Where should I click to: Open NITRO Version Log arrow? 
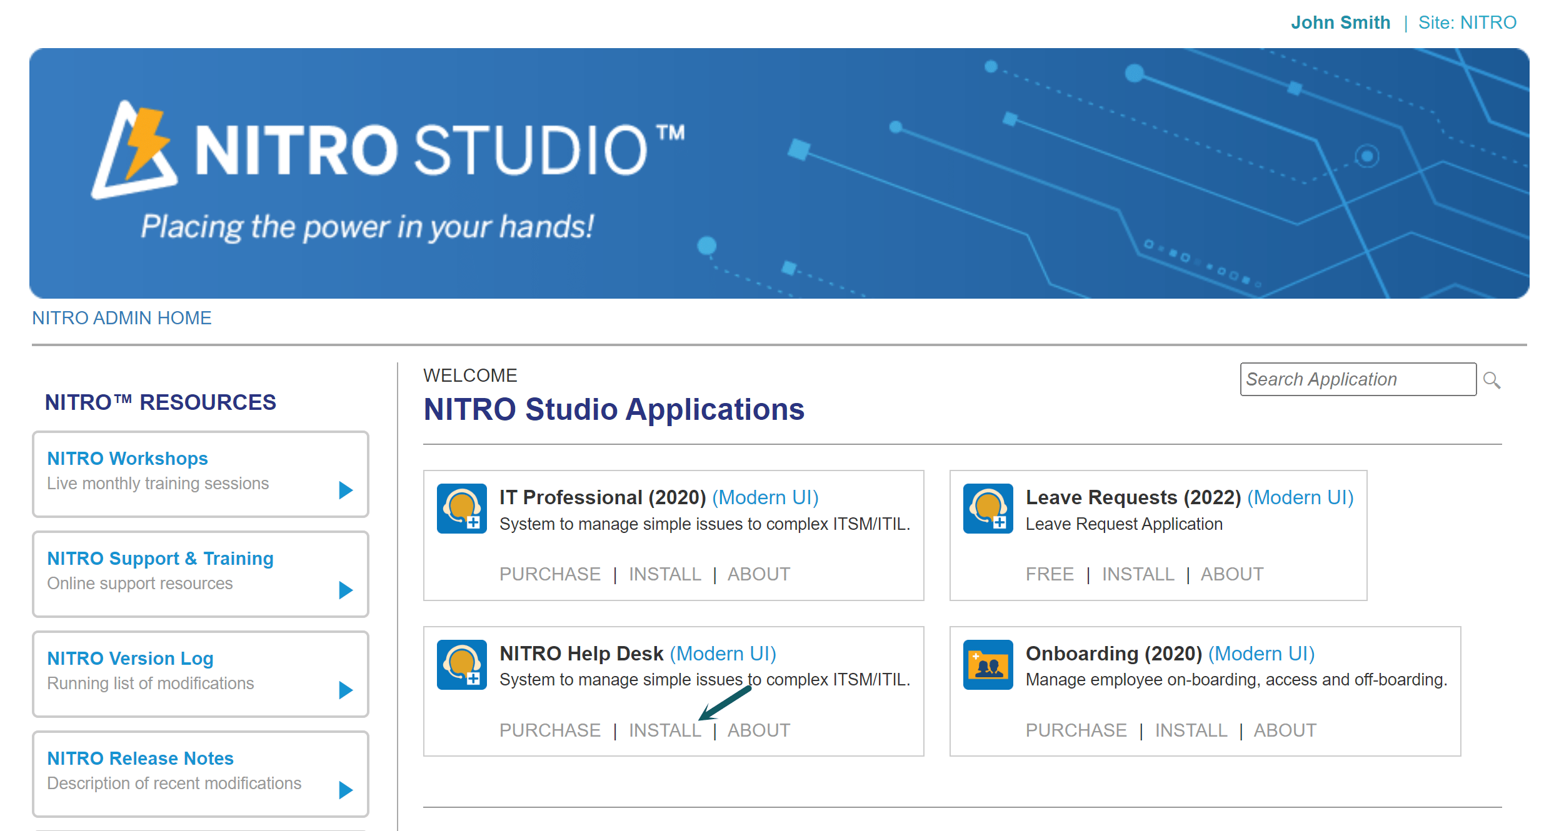pyautogui.click(x=346, y=690)
